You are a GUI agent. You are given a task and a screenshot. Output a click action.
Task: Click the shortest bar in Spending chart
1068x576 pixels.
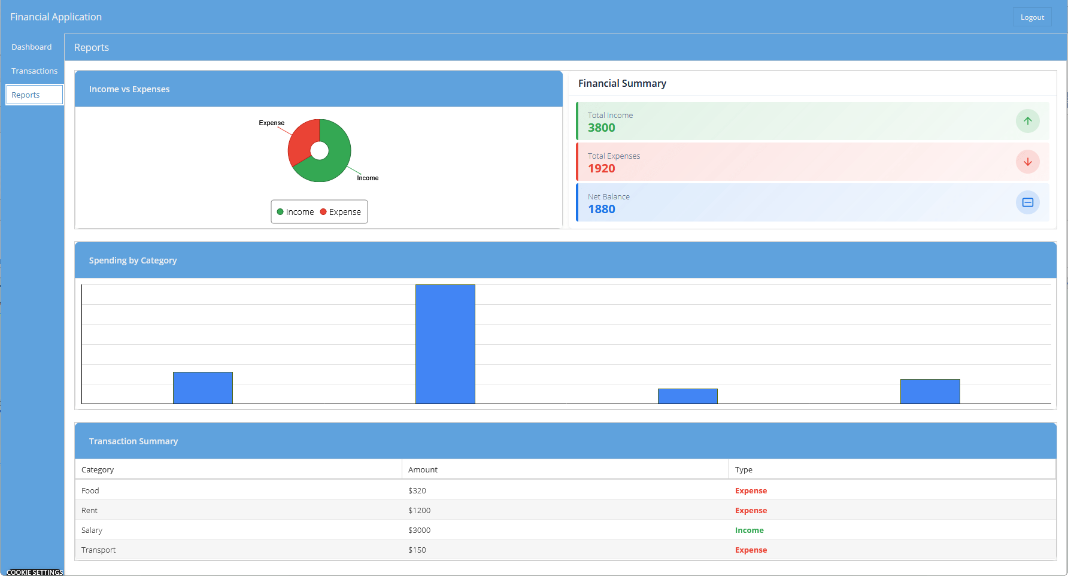coord(688,396)
